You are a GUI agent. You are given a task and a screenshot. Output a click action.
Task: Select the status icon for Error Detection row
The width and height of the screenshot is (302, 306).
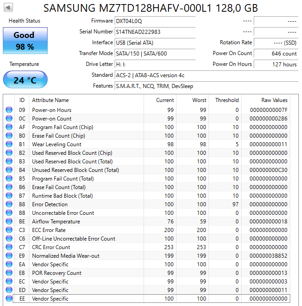(9, 204)
